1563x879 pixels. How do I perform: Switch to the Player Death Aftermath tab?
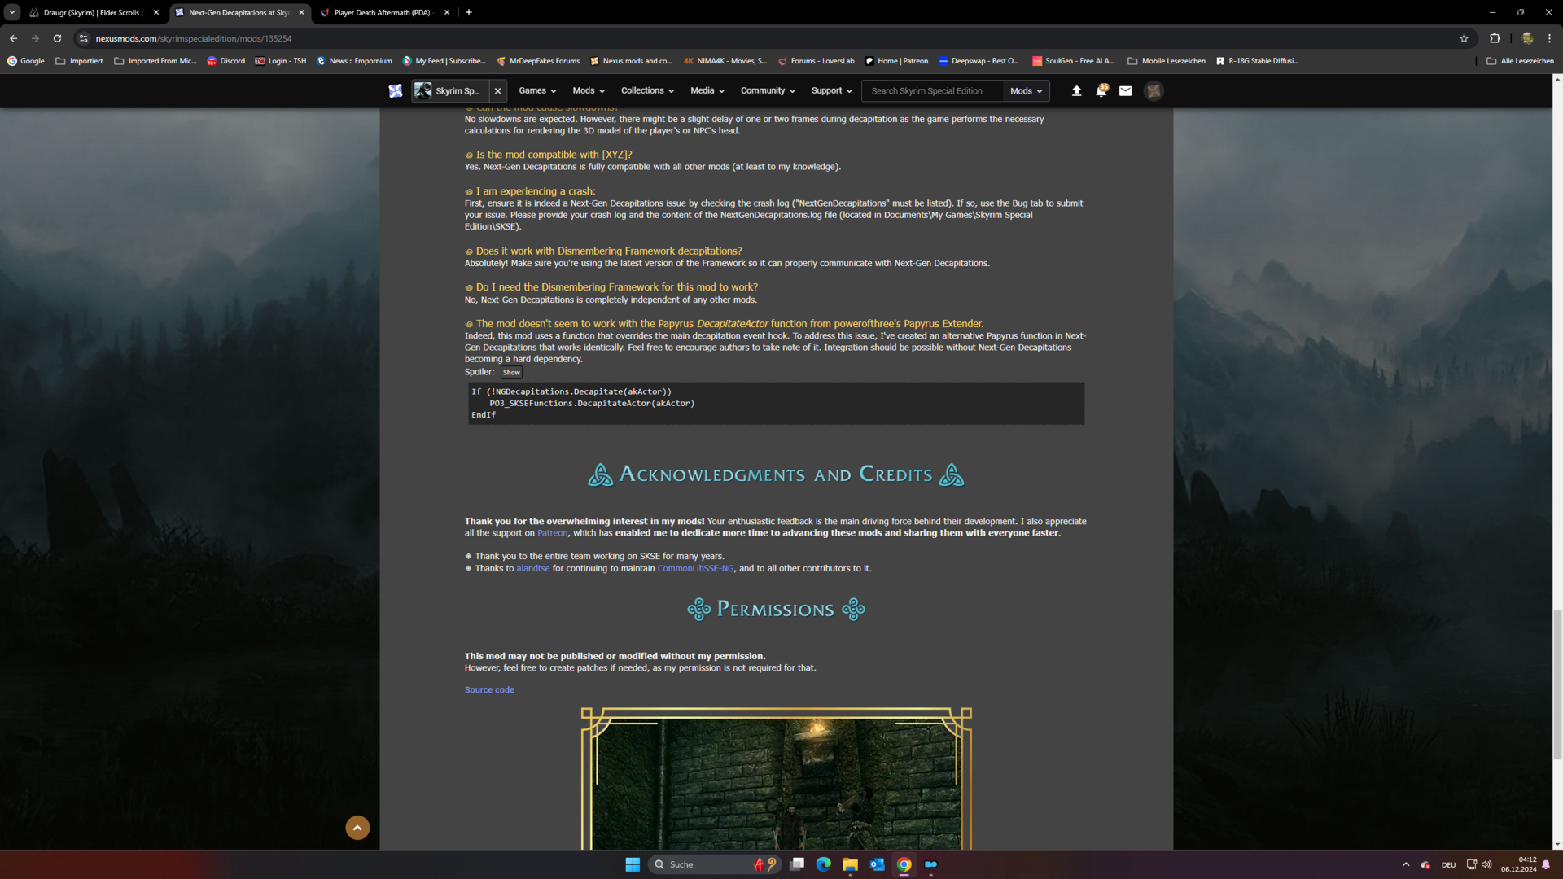coord(383,12)
